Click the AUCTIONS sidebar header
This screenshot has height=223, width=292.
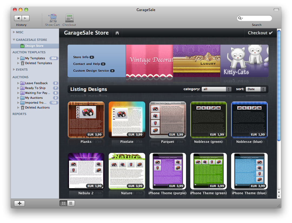[21, 77]
